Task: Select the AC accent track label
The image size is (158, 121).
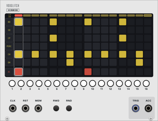Action: tap(9, 72)
